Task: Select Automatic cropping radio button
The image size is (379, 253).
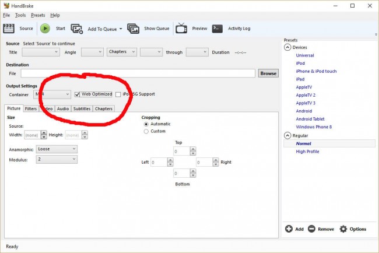Action: click(146, 124)
